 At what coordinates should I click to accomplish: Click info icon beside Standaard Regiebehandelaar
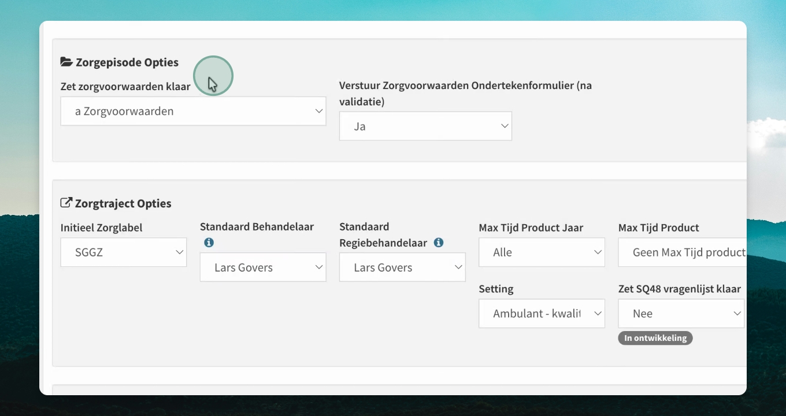(x=439, y=243)
